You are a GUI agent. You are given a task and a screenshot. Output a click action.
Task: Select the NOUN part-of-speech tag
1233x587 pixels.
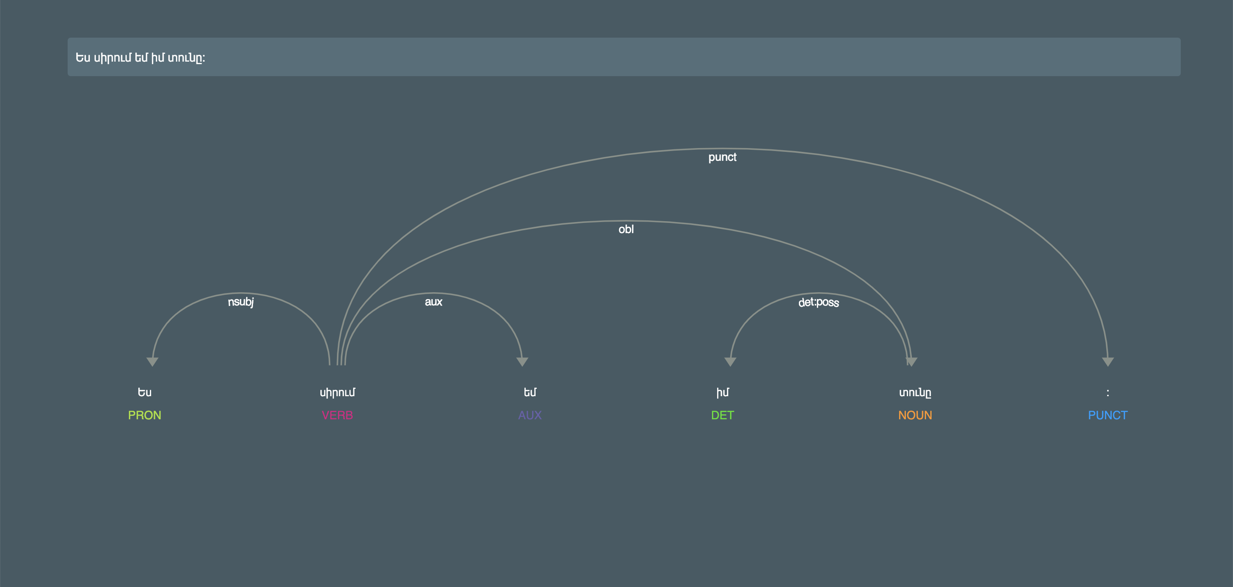coord(915,415)
